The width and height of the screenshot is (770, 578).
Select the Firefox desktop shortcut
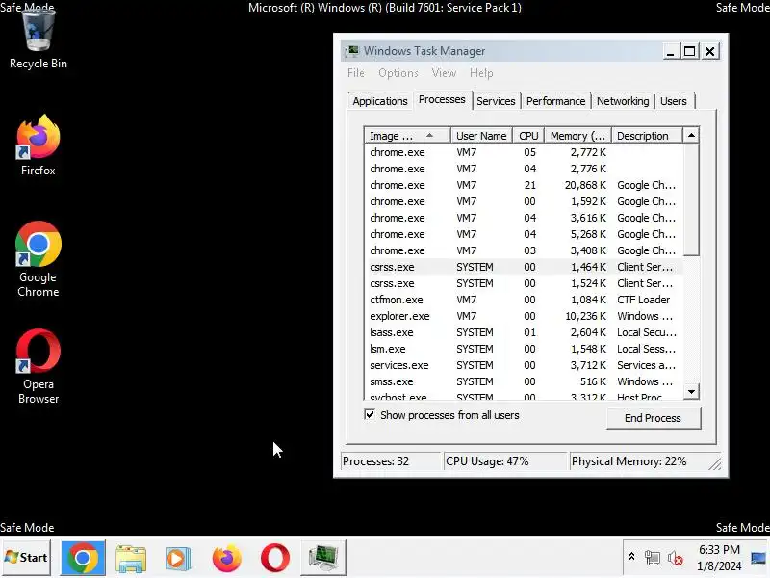click(x=38, y=145)
